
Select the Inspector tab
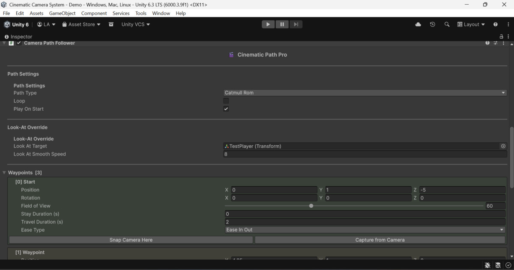(18, 37)
